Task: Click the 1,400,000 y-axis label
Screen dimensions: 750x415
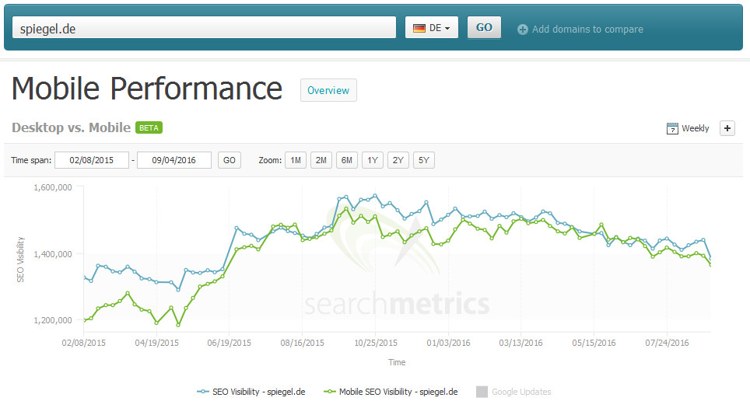Action: click(53, 254)
